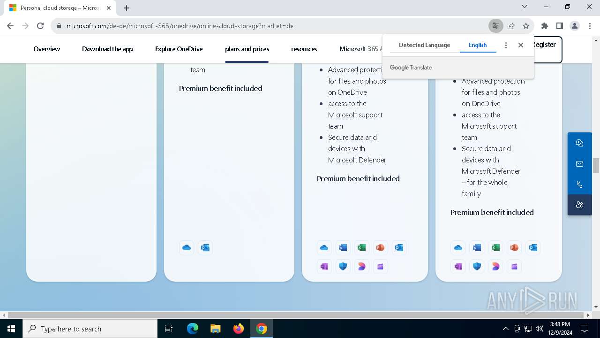Viewport: 600px width, 338px height.
Task: Launch Microsoft Edge from the taskbar
Action: [193, 329]
